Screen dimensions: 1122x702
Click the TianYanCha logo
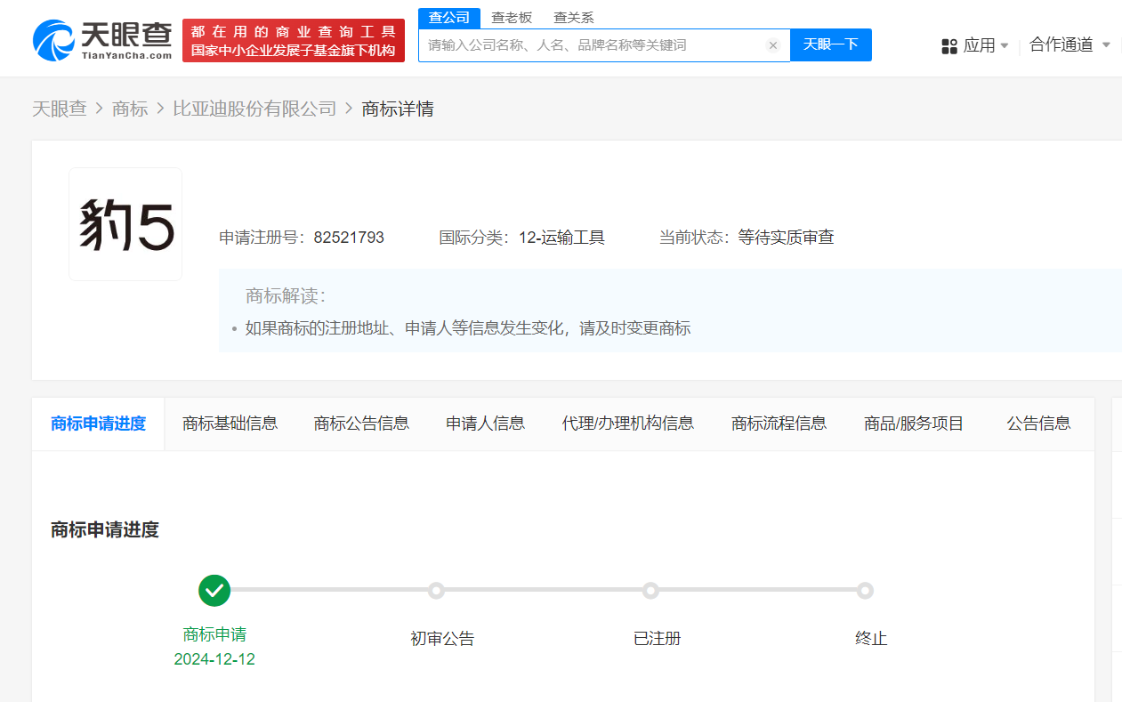coord(102,40)
